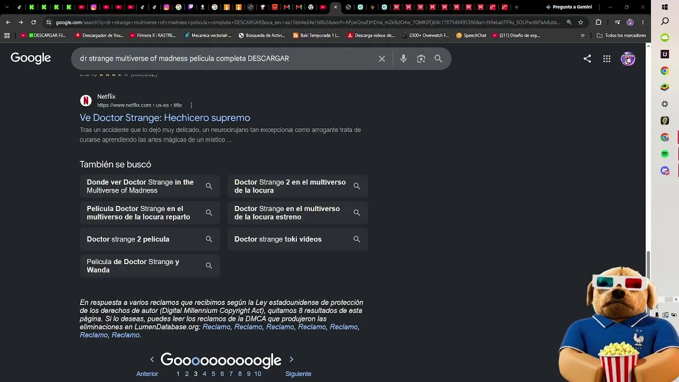Open the Netflix favicon of the result
Image resolution: width=679 pixels, height=382 pixels.
tap(86, 101)
